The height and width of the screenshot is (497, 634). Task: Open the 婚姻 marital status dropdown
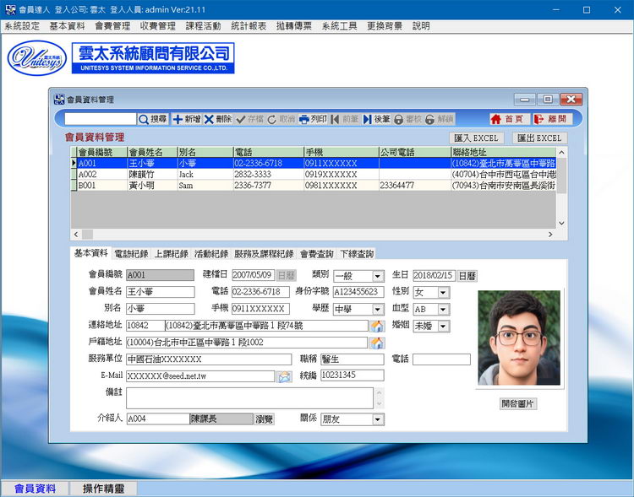click(443, 327)
